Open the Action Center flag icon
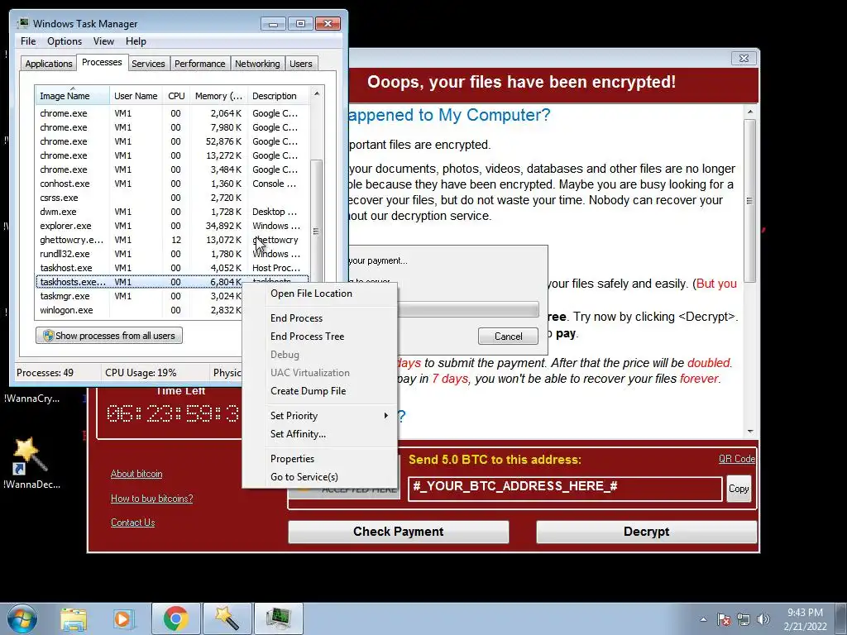847x635 pixels. pyautogui.click(x=724, y=619)
